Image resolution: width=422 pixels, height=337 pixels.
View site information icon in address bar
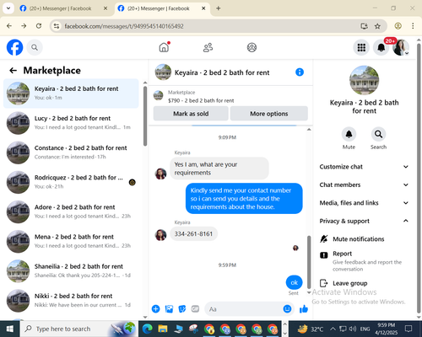coord(57,26)
